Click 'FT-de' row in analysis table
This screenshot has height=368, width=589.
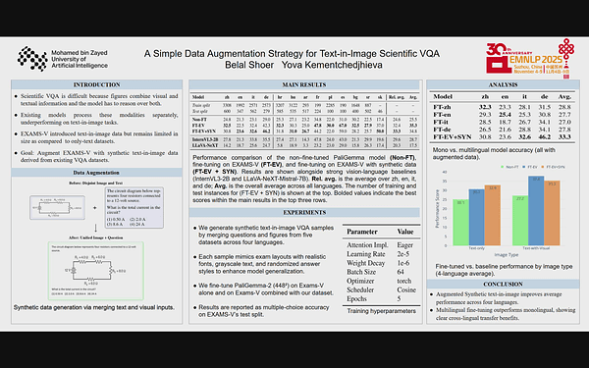tap(503, 130)
